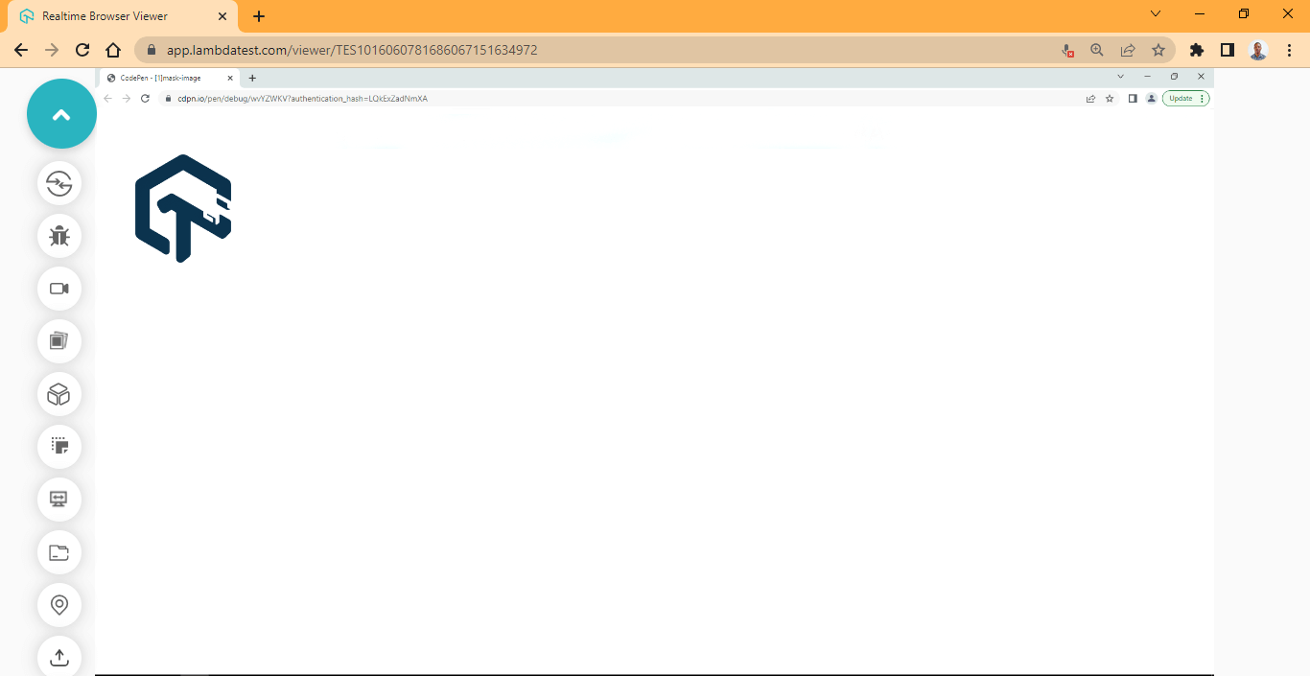
Task: Go forward in the inner remote browser
Action: coord(126,98)
